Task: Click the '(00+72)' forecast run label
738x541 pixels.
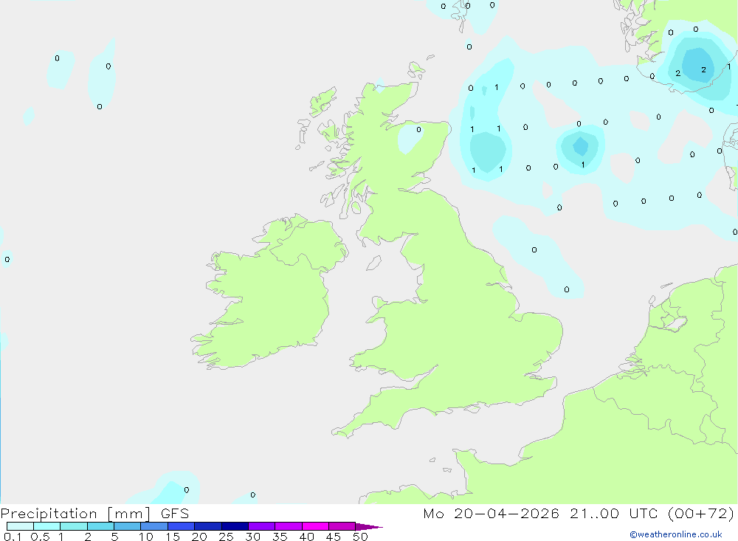Action: pos(701,513)
